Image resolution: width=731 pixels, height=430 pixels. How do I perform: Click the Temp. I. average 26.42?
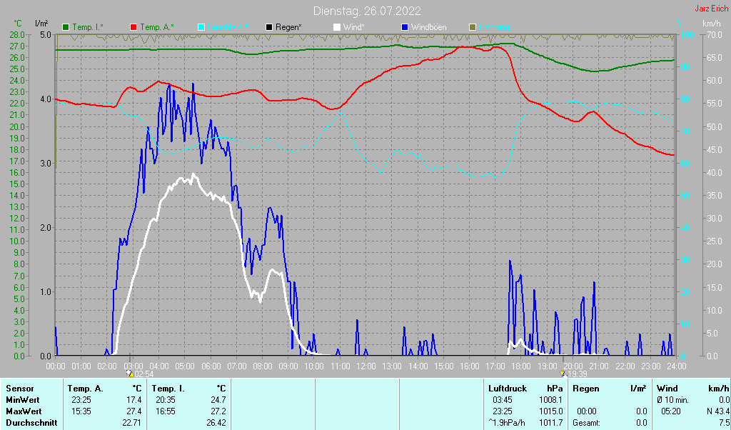(x=216, y=423)
